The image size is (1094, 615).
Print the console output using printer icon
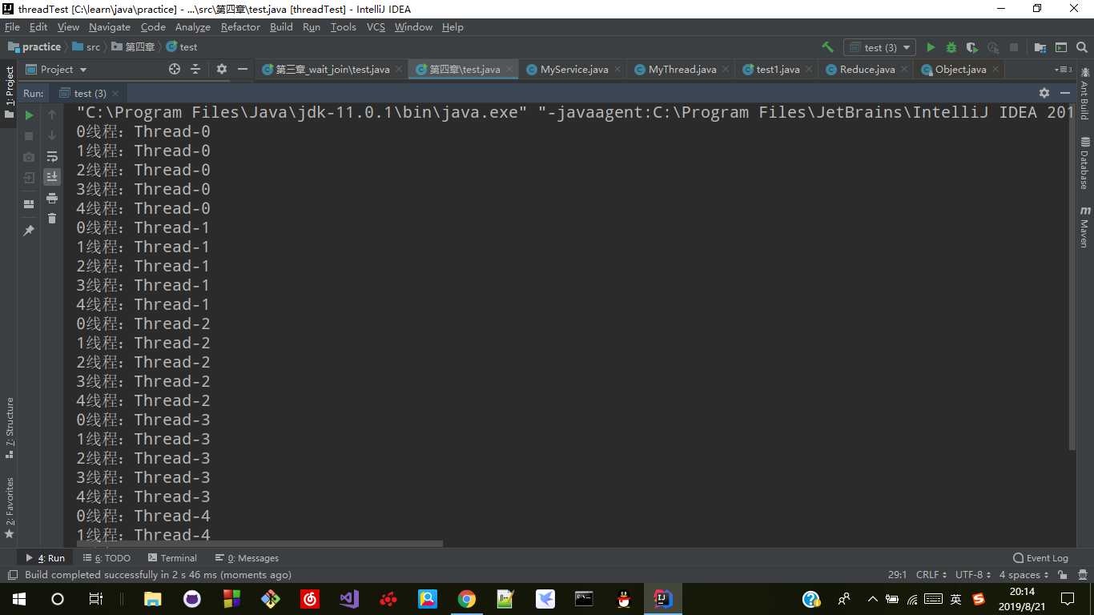coord(52,198)
